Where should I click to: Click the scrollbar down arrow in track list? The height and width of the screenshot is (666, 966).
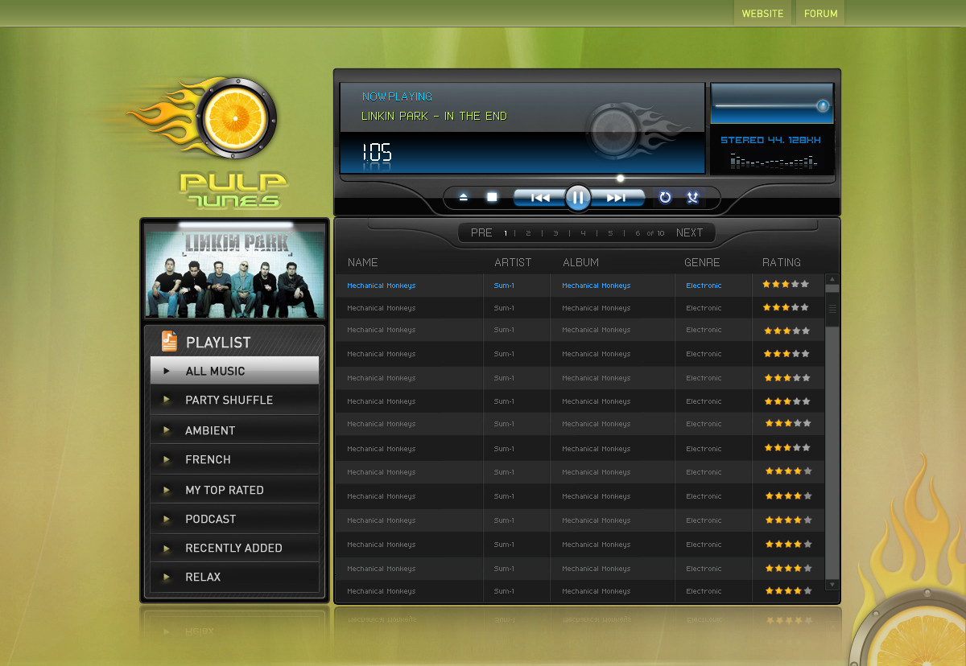pos(832,585)
